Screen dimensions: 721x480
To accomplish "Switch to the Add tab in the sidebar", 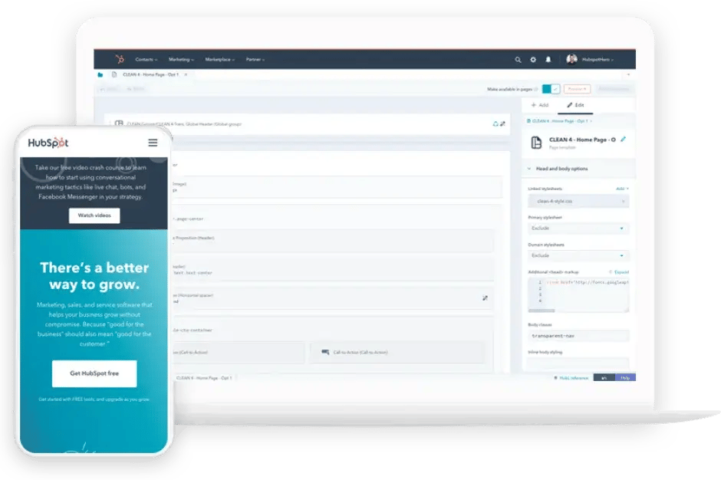I will point(540,105).
